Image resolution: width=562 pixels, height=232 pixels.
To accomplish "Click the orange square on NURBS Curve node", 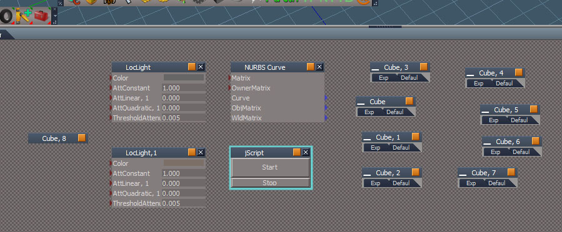I will click(311, 67).
